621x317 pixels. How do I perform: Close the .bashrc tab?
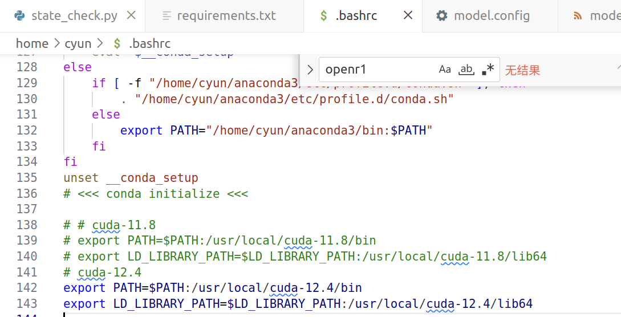pyautogui.click(x=408, y=15)
